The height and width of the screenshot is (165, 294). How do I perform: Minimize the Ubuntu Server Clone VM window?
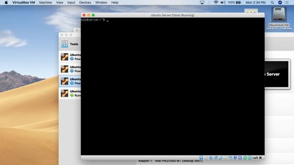(x=89, y=15)
